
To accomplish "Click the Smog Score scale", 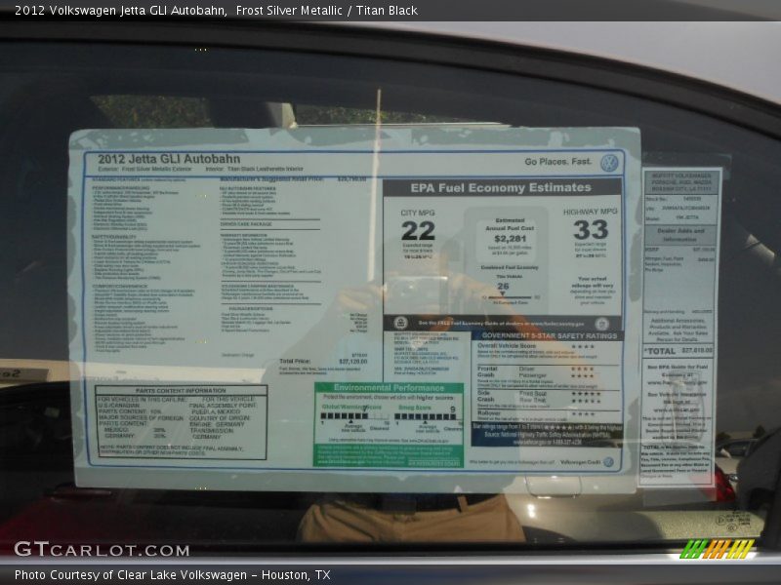I will (426, 417).
